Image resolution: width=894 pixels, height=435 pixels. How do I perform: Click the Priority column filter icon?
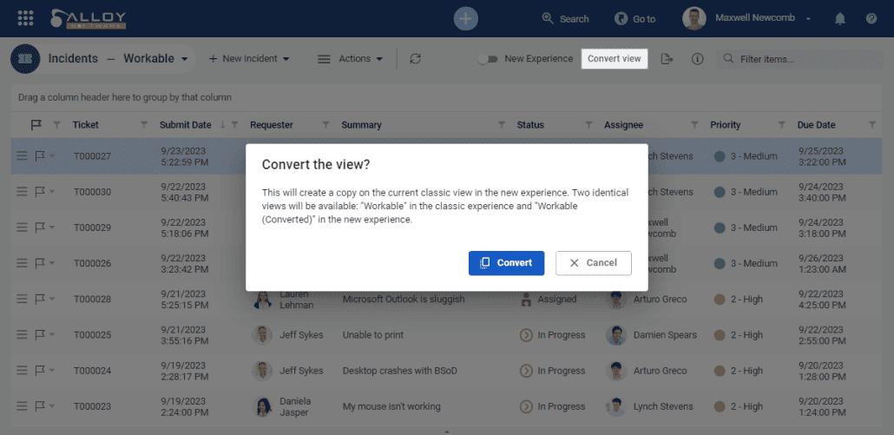[x=781, y=125]
